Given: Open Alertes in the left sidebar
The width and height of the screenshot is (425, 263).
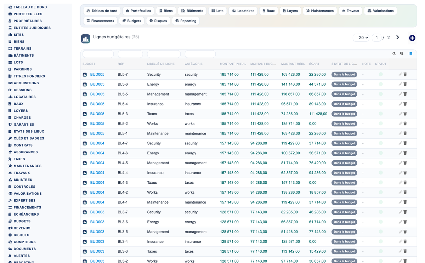Looking at the screenshot, I should (22, 256).
